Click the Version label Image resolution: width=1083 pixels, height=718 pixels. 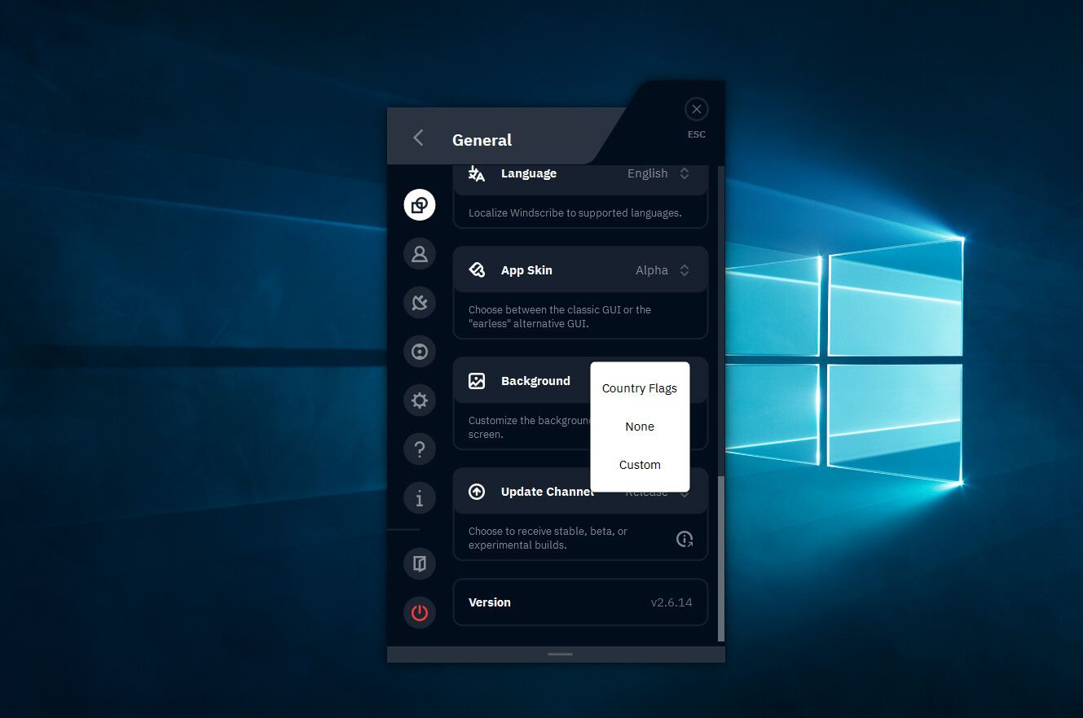pos(490,602)
